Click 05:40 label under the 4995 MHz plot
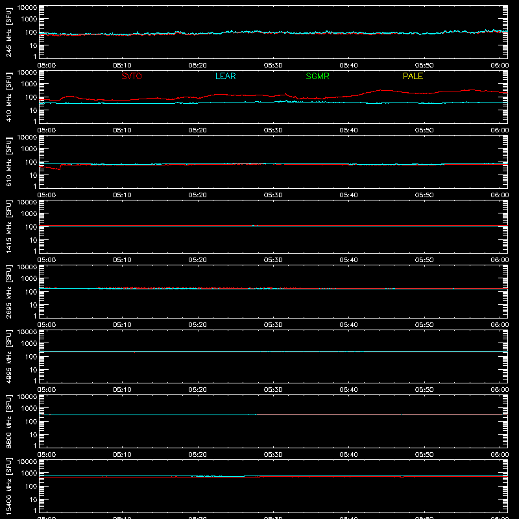 pyautogui.click(x=348, y=390)
